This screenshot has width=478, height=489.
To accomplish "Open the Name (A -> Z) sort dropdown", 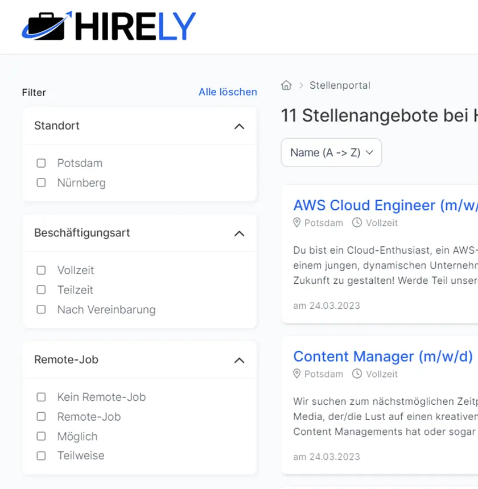I will tap(331, 152).
